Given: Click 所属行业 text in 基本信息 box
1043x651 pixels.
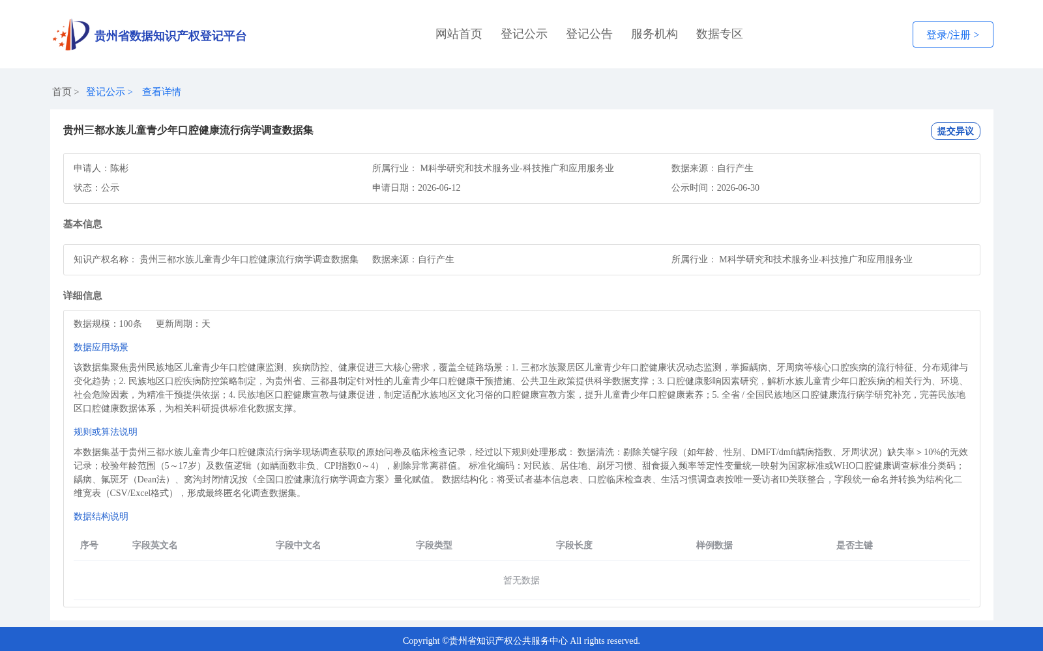Looking at the screenshot, I should coord(792,259).
